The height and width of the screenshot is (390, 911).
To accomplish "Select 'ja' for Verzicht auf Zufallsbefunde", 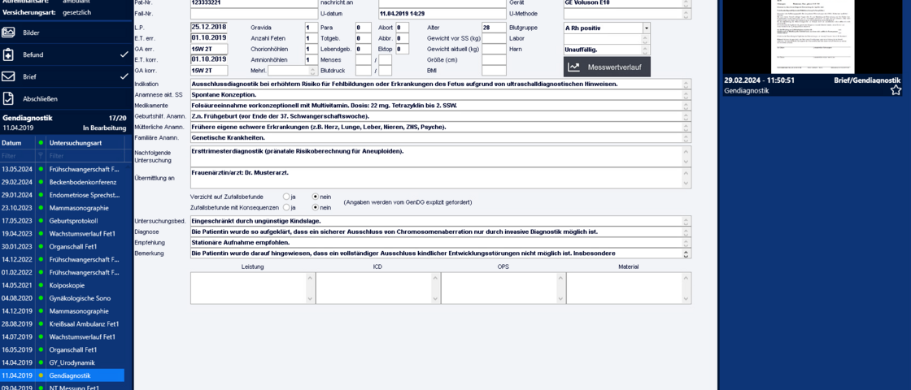I will [x=286, y=197].
